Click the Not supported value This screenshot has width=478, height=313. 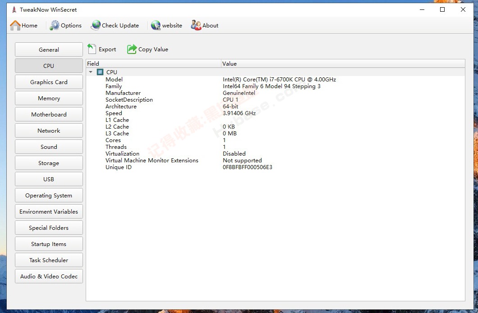(x=242, y=161)
